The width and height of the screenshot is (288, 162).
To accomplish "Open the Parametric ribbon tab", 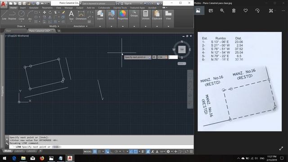I will (x=47, y=8).
